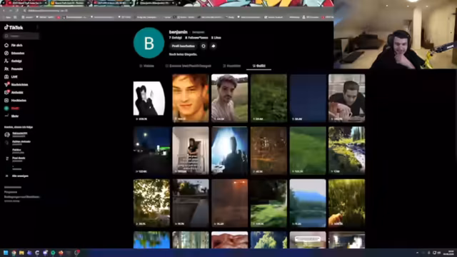457x257 pixels.
Task: Open the Hochladen upload icon
Action: coord(6,100)
